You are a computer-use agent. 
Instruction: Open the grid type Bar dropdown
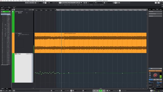99,3
